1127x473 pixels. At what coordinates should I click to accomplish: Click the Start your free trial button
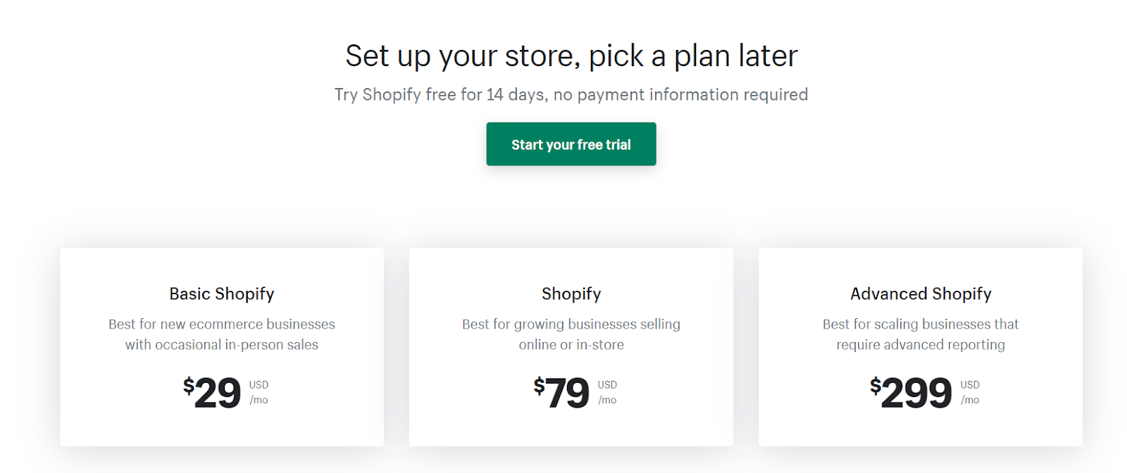point(571,144)
